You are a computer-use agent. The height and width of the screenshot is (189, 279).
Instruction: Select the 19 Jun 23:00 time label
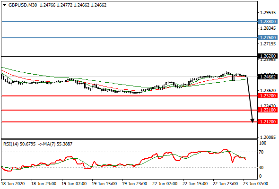[134, 183]
